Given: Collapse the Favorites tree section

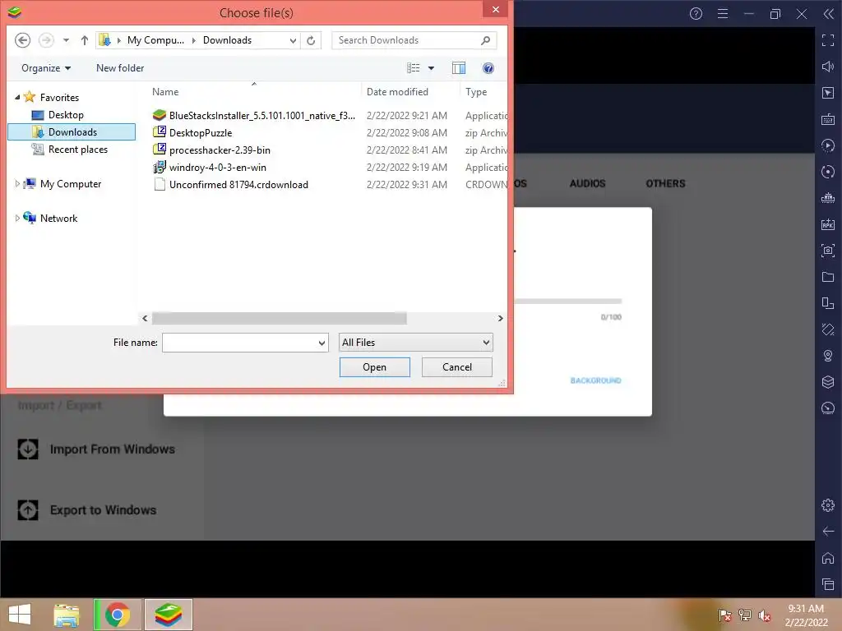Looking at the screenshot, I should [17, 97].
